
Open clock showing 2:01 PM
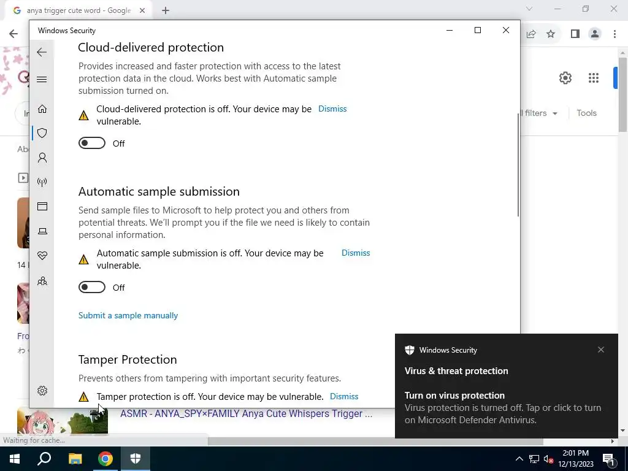575,459
